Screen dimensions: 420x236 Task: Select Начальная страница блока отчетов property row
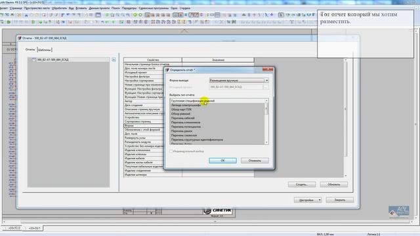pos(153,64)
